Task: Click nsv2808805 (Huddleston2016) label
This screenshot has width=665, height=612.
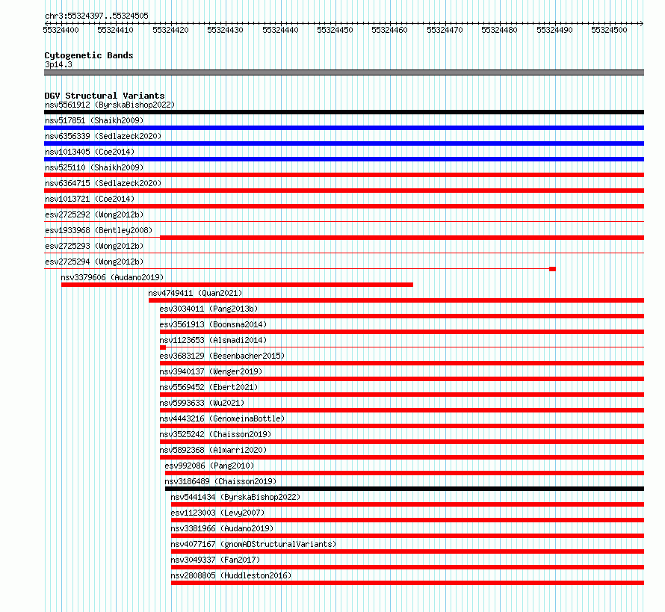Action: (231, 575)
